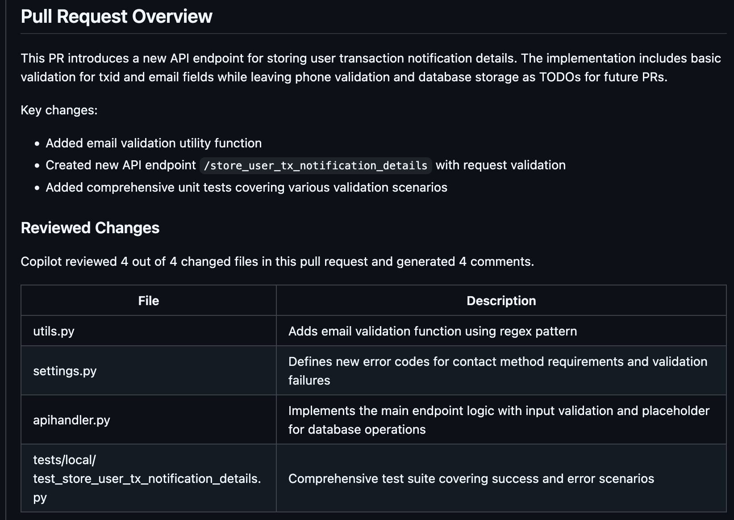Click the Reviewed Changes heading
Image resolution: width=734 pixels, height=520 pixels.
pyautogui.click(x=90, y=228)
